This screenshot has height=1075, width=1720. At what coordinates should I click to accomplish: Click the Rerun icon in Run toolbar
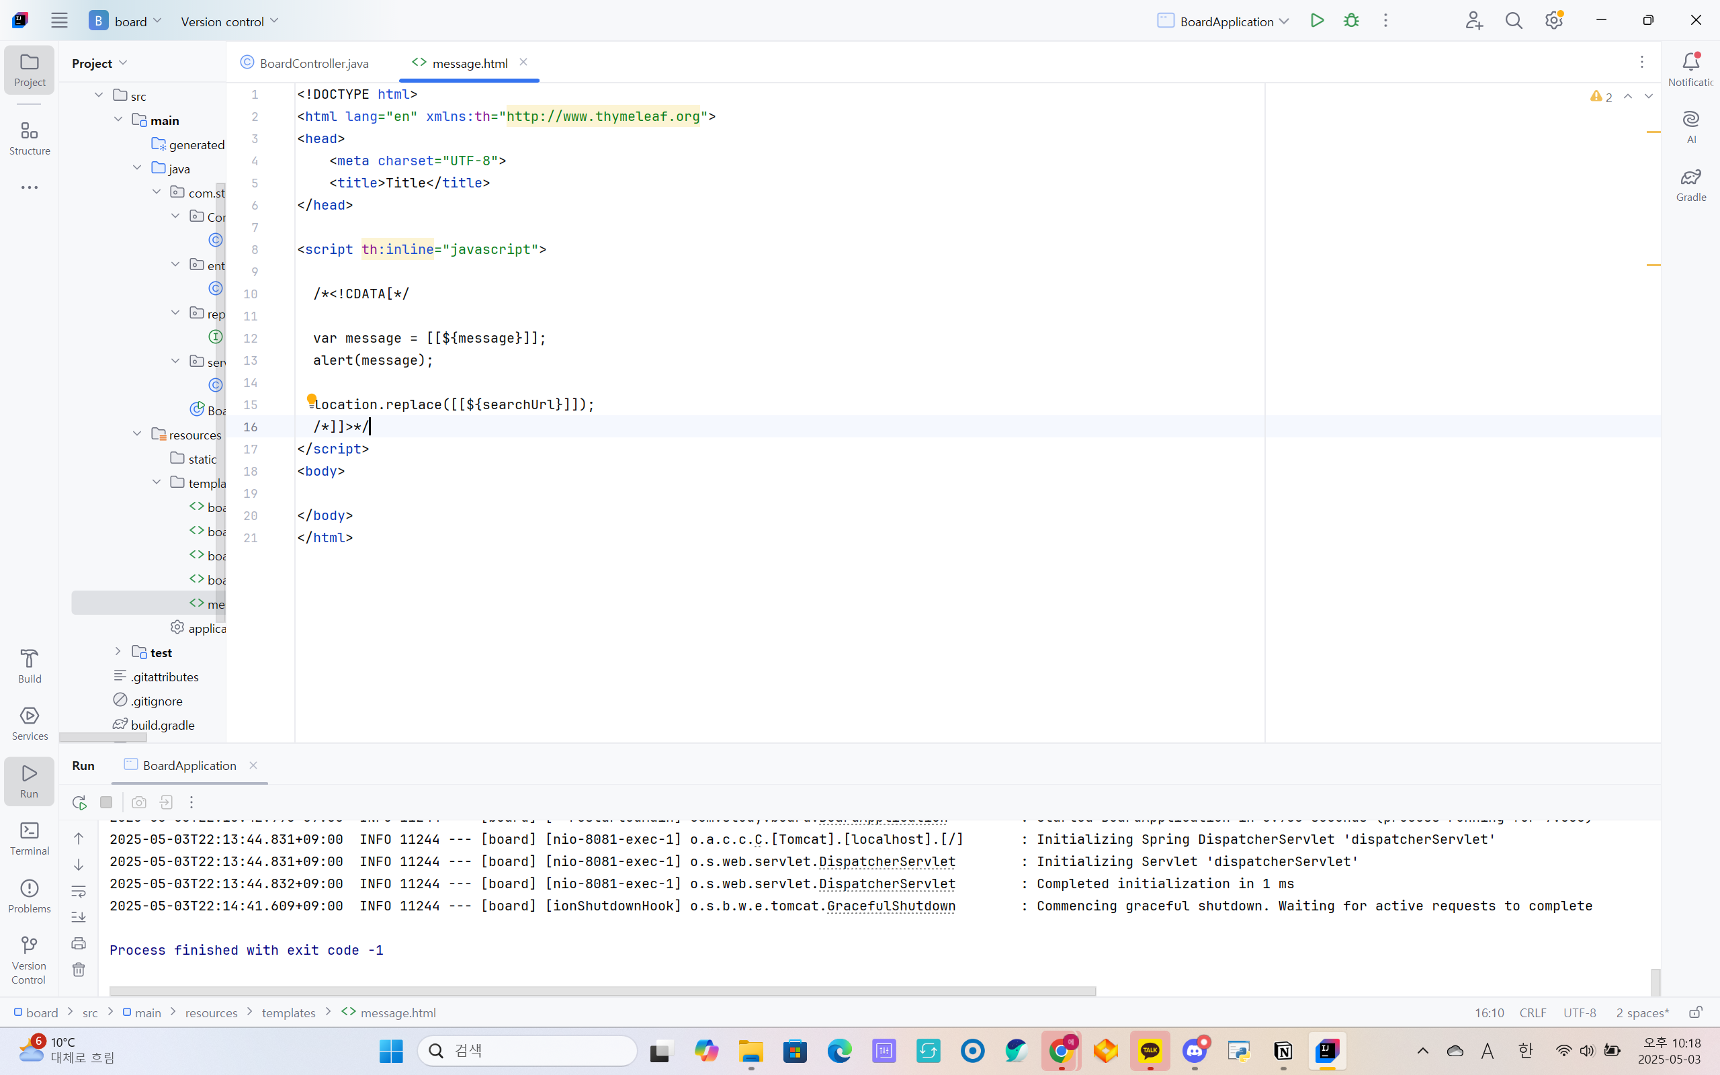[79, 802]
